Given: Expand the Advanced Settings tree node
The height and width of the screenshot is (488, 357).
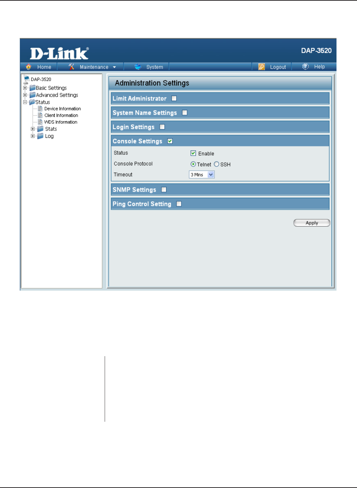Looking at the screenshot, I should [x=25, y=95].
